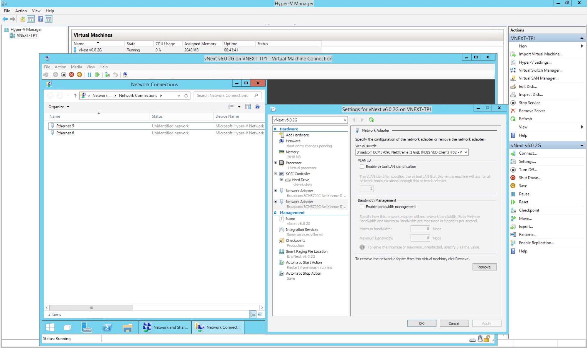The image size is (587, 348).
Task: Collapse the Hardware section header
Action: click(275, 129)
